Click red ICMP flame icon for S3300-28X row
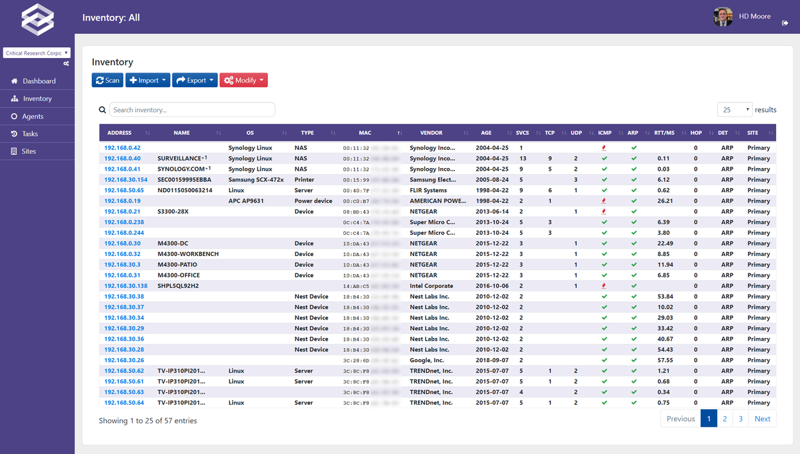The height and width of the screenshot is (454, 800). tap(604, 212)
